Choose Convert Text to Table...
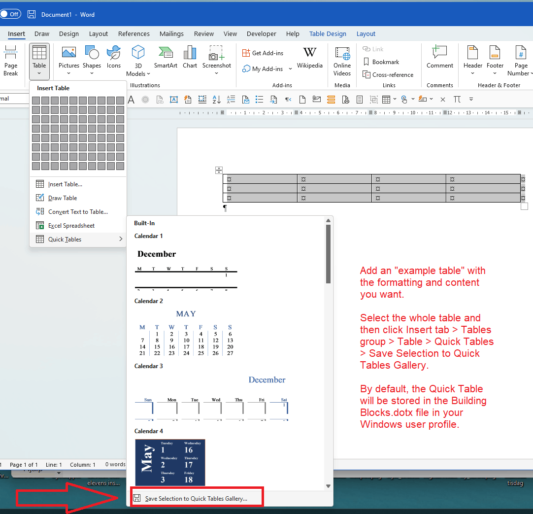533x514 pixels. coord(78,211)
